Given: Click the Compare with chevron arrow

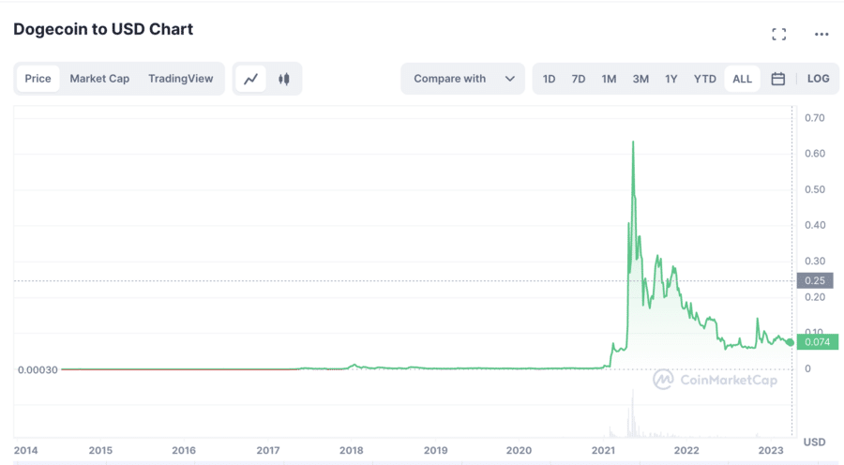Looking at the screenshot, I should (x=510, y=79).
